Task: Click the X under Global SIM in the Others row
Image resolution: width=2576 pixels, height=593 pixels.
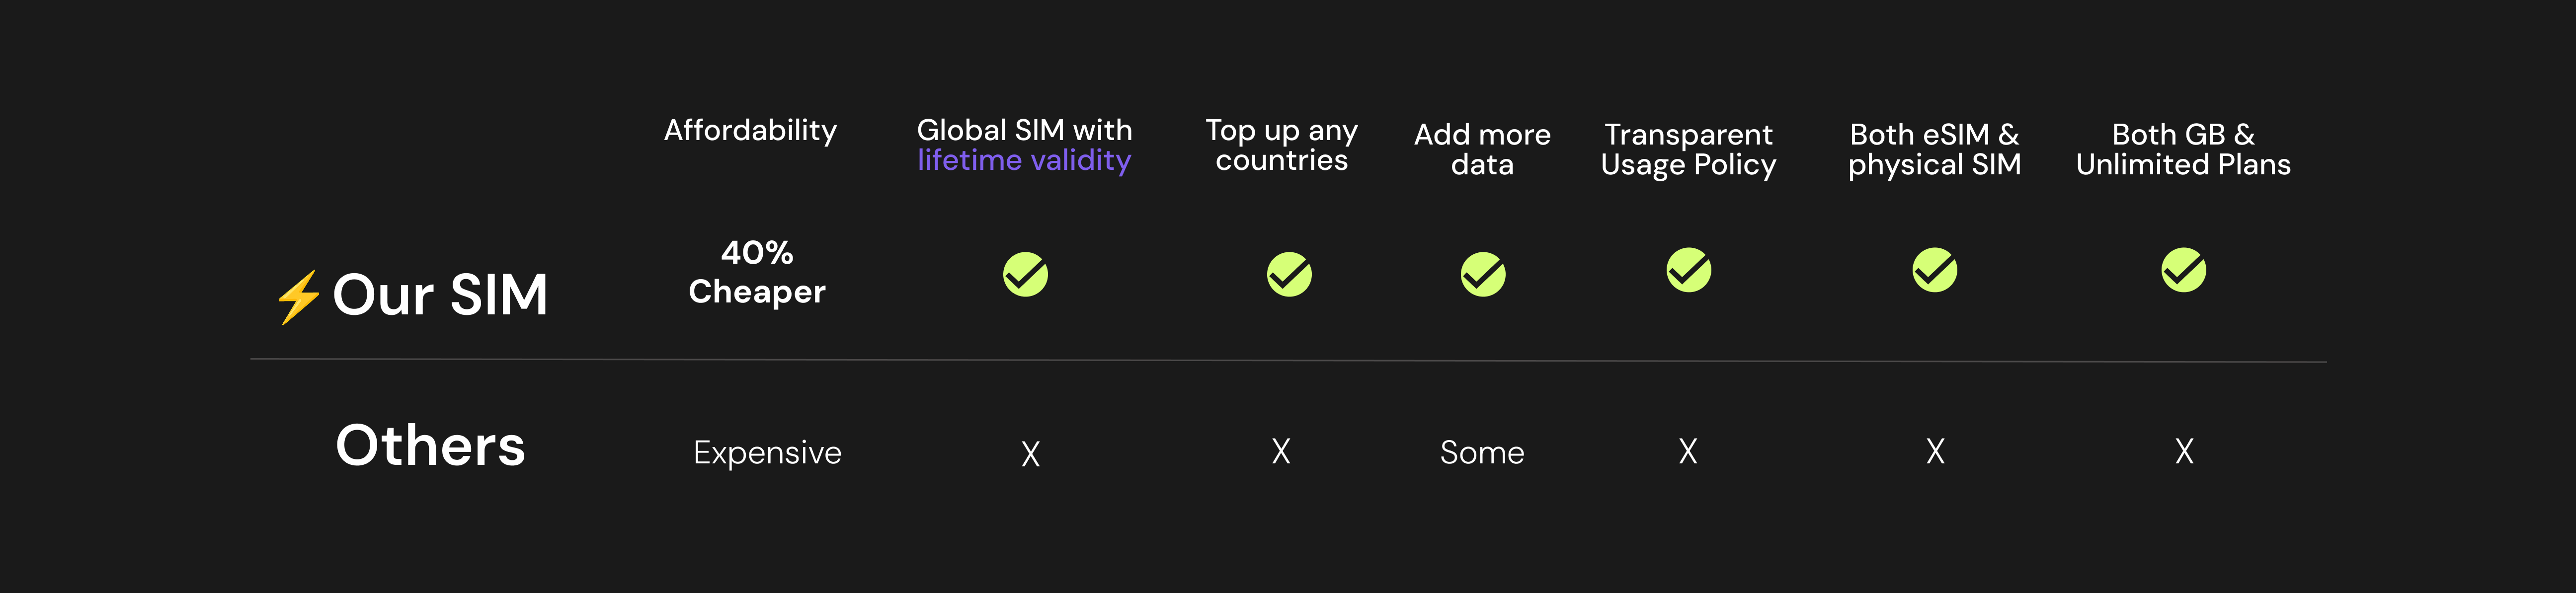Action: pos(1030,454)
